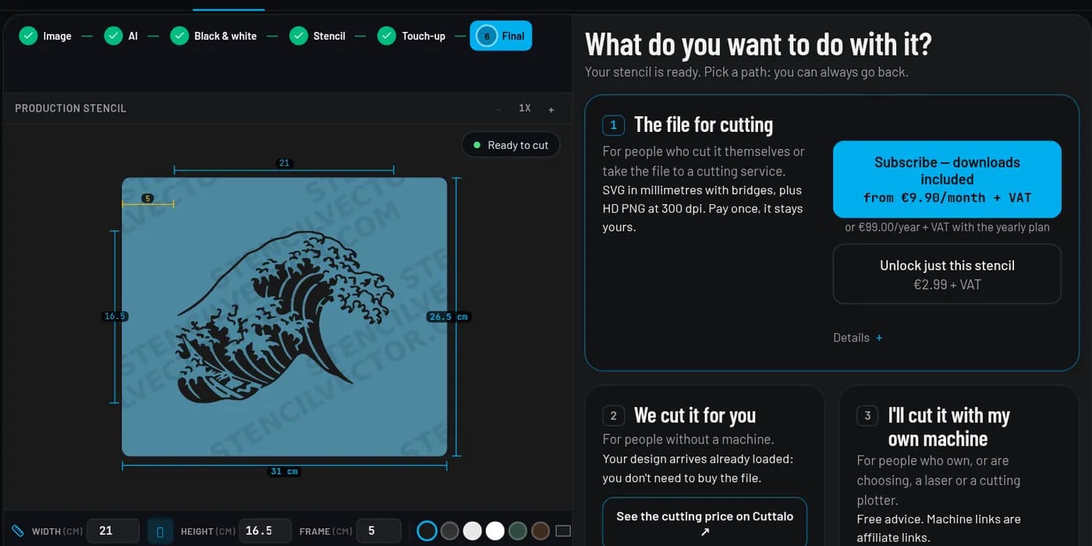Click the PRODUCTION STENCIL panel title
The height and width of the screenshot is (546, 1092).
(x=71, y=108)
